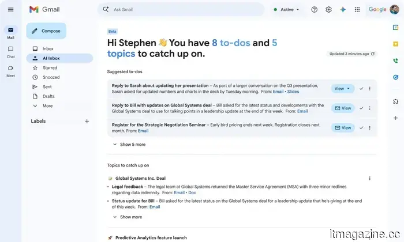The image size is (404, 242).
Task: Open Tasks in right side panel
Action: tap(395, 77)
